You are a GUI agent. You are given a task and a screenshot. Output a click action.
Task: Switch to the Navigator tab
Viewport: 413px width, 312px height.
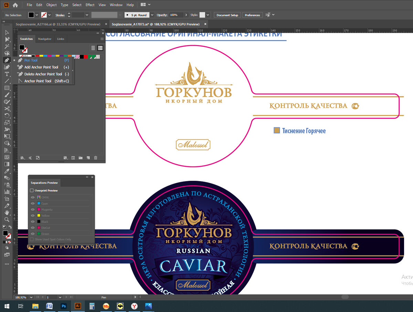(45, 39)
